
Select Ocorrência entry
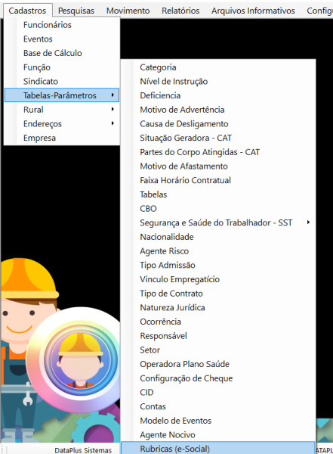[218, 322]
